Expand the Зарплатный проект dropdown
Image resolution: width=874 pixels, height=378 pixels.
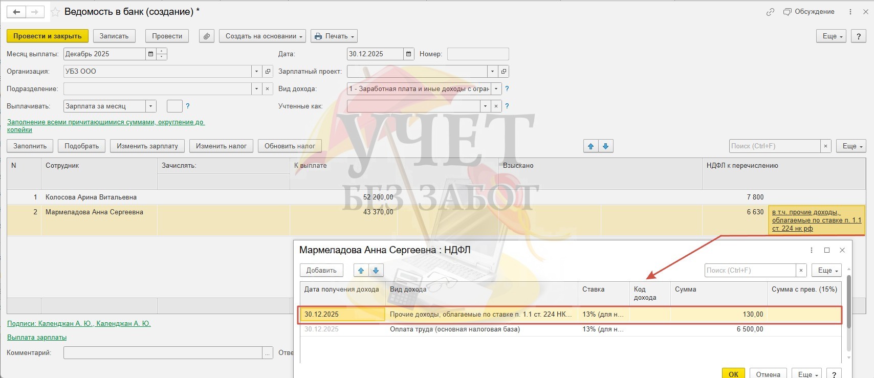click(493, 72)
